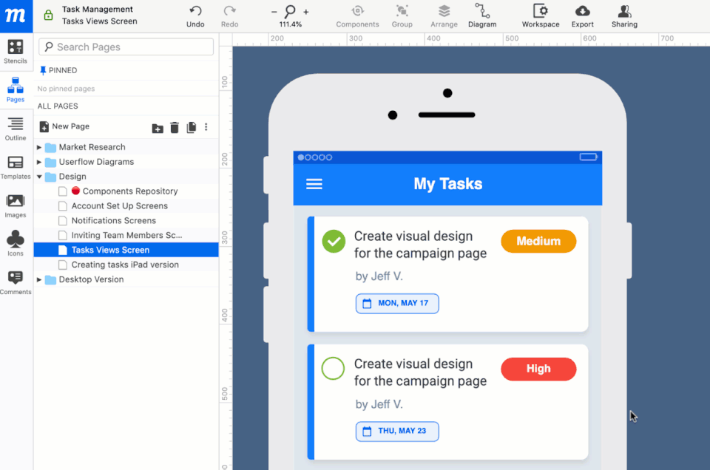Open the zoom magnifier 111.4% control

(x=290, y=16)
